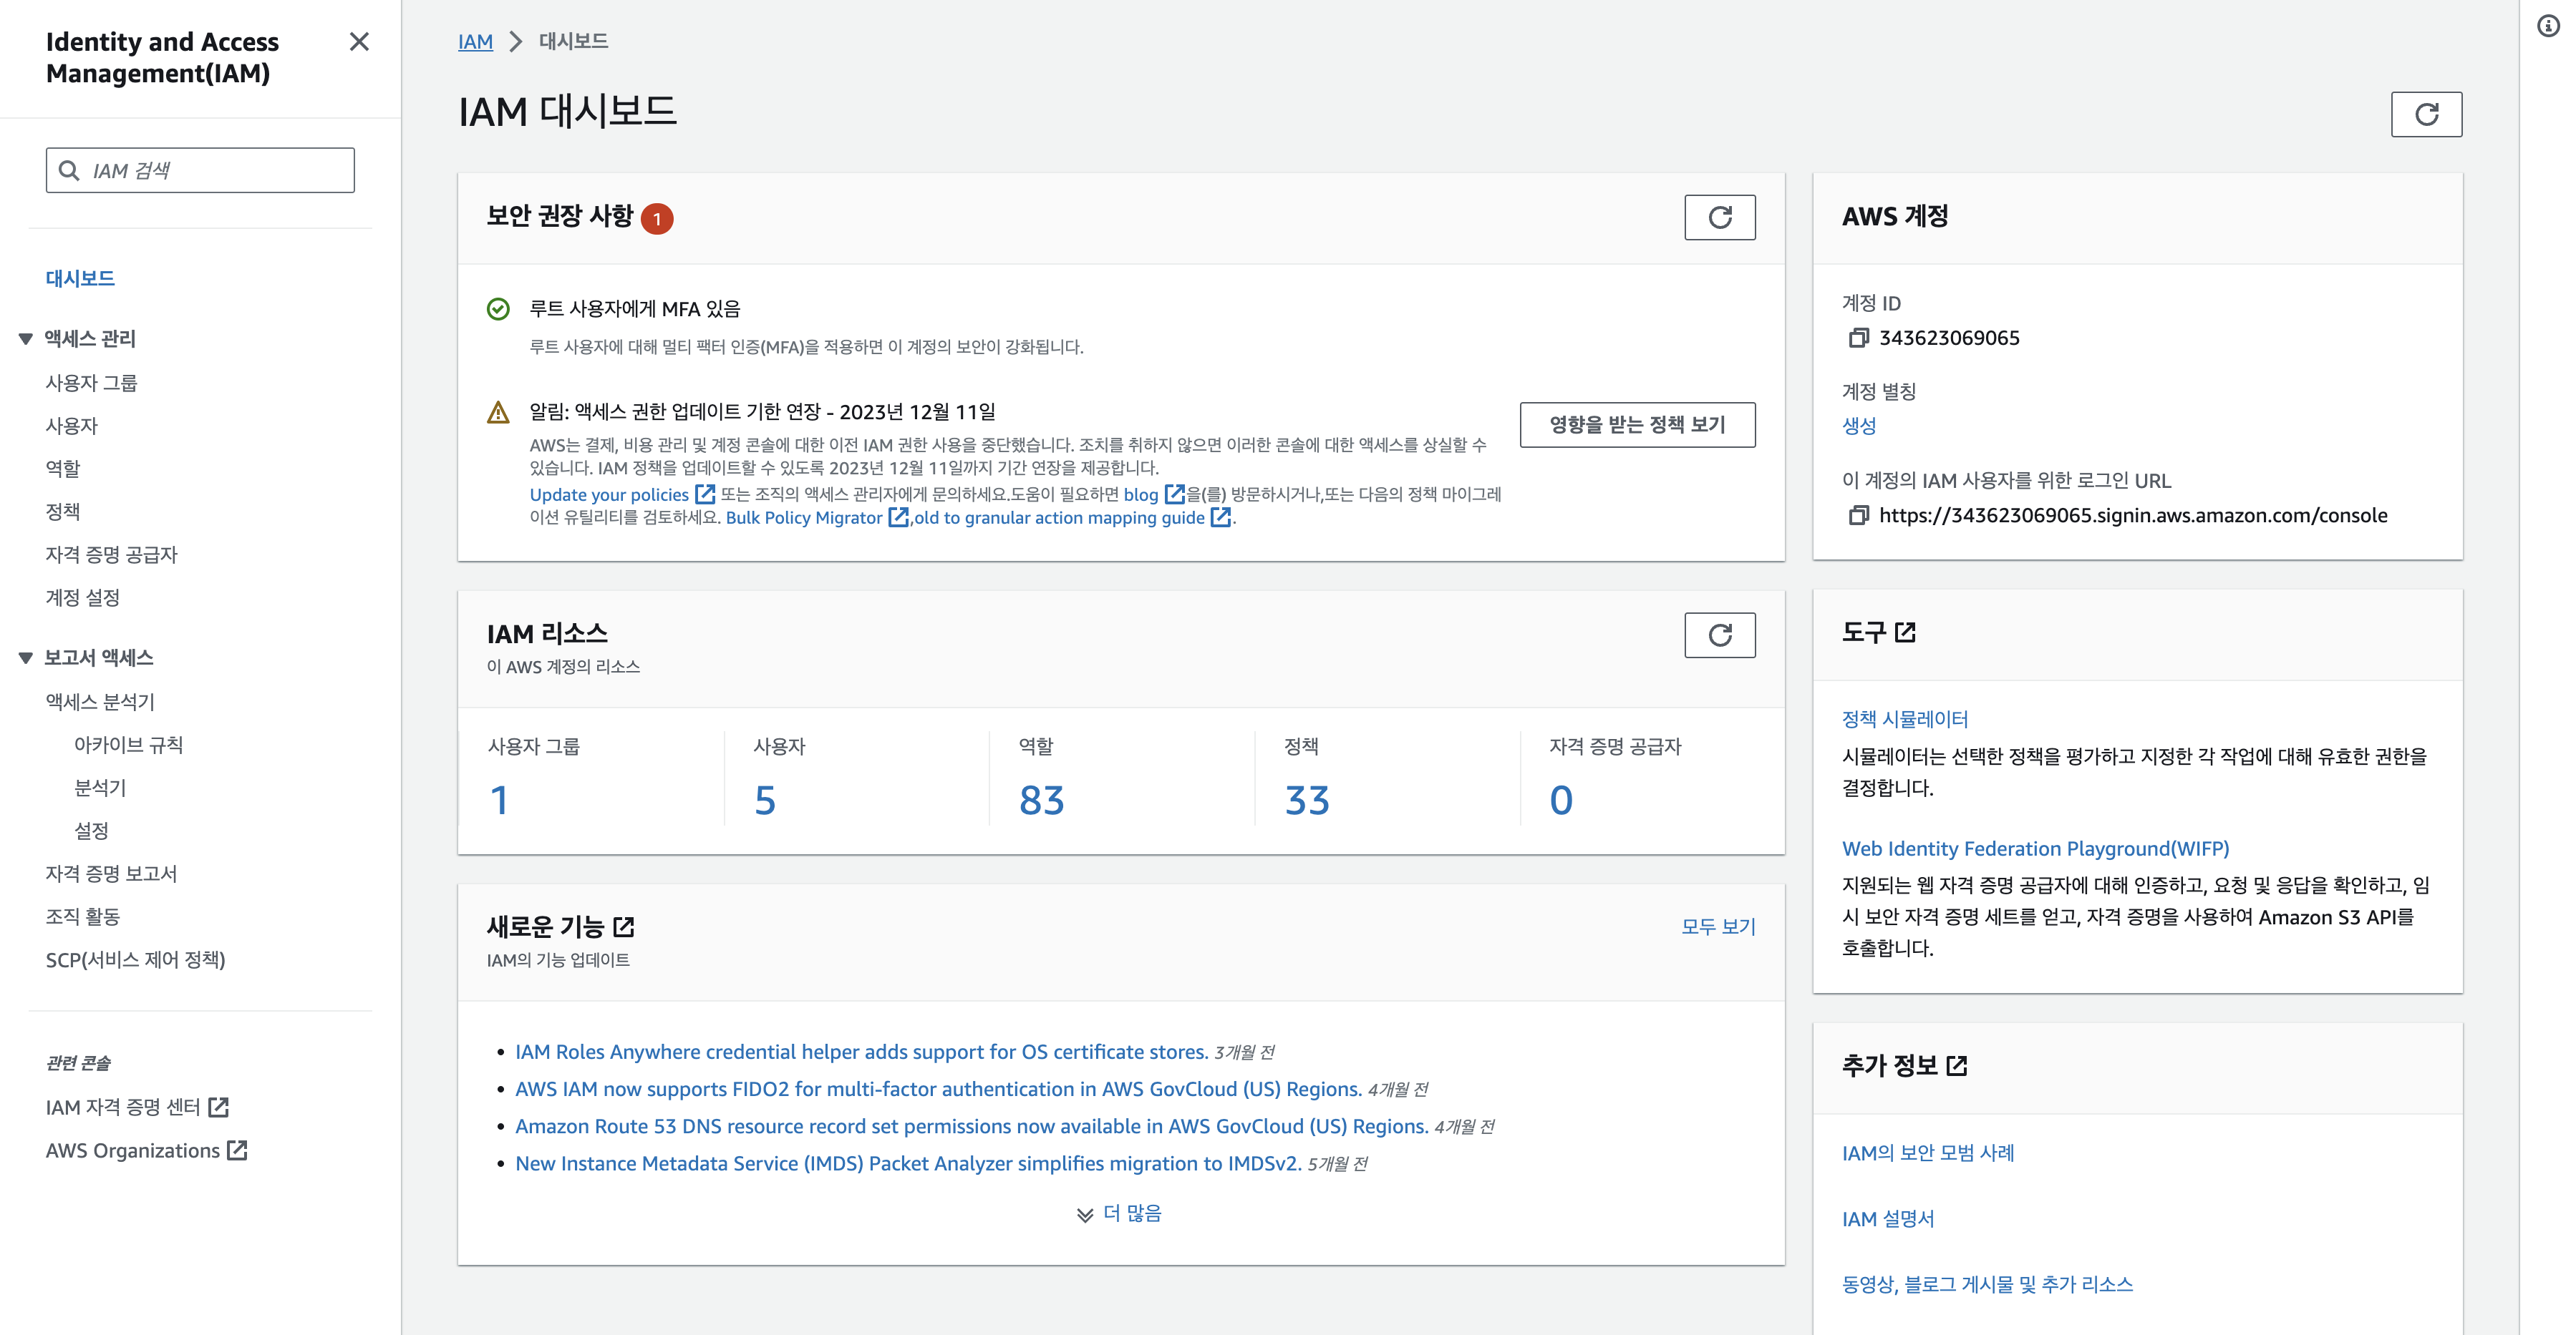Image resolution: width=2576 pixels, height=1335 pixels.
Task: Collapse the 보고서 액세스 section
Action: click(x=26, y=658)
